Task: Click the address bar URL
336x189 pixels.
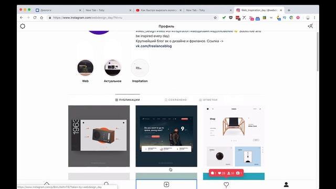Action: 88,17
